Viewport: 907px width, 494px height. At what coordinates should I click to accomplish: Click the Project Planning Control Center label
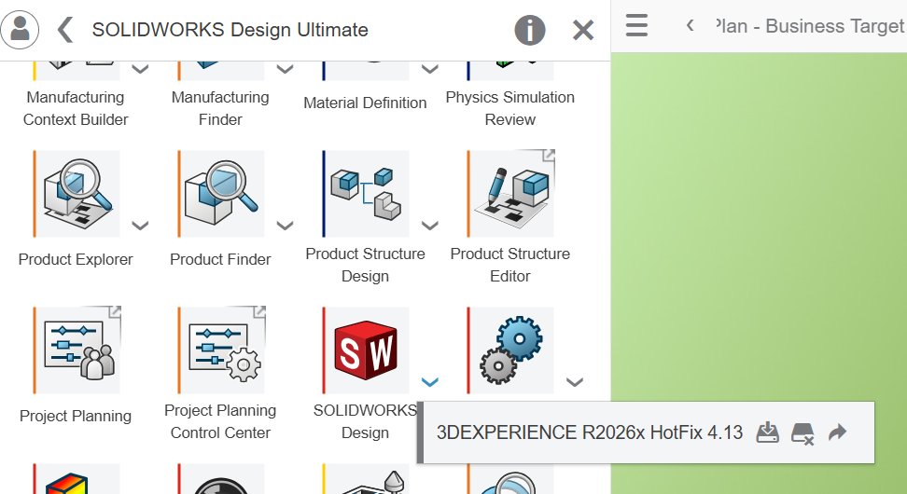(x=220, y=421)
